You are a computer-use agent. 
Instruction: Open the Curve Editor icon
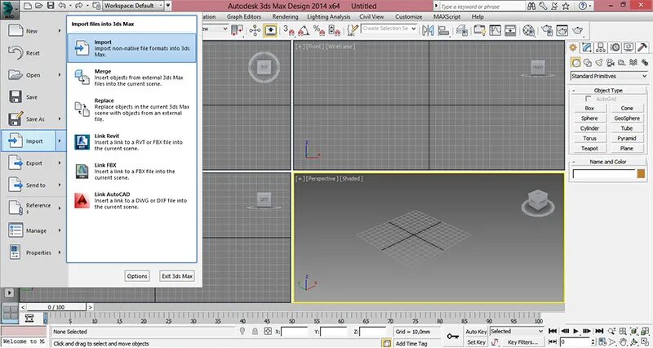(x=495, y=30)
